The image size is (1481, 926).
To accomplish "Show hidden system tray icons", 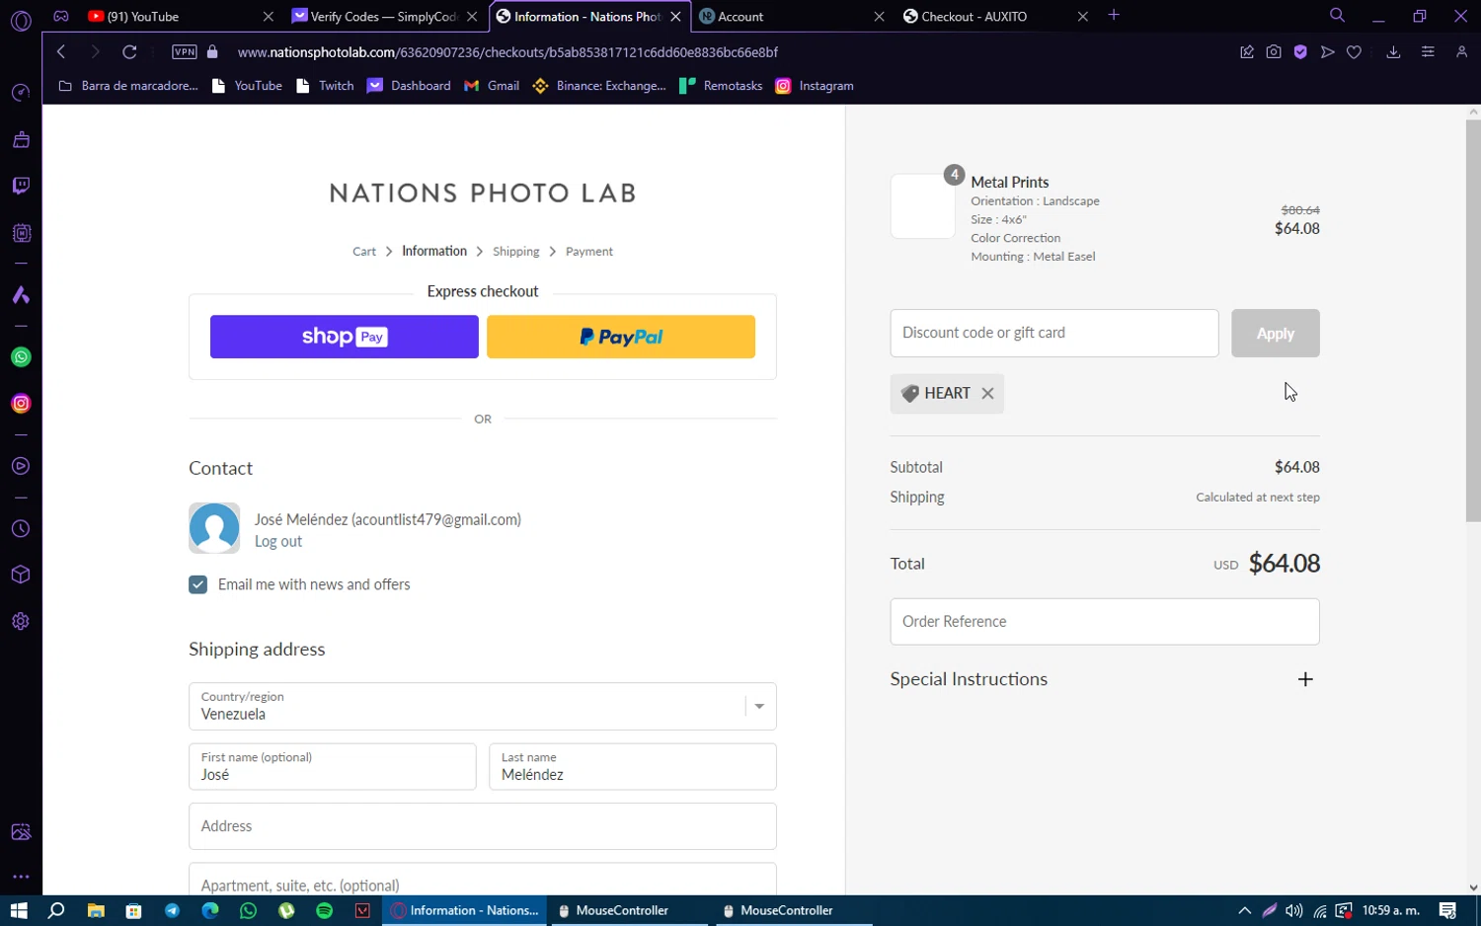I will (1245, 910).
